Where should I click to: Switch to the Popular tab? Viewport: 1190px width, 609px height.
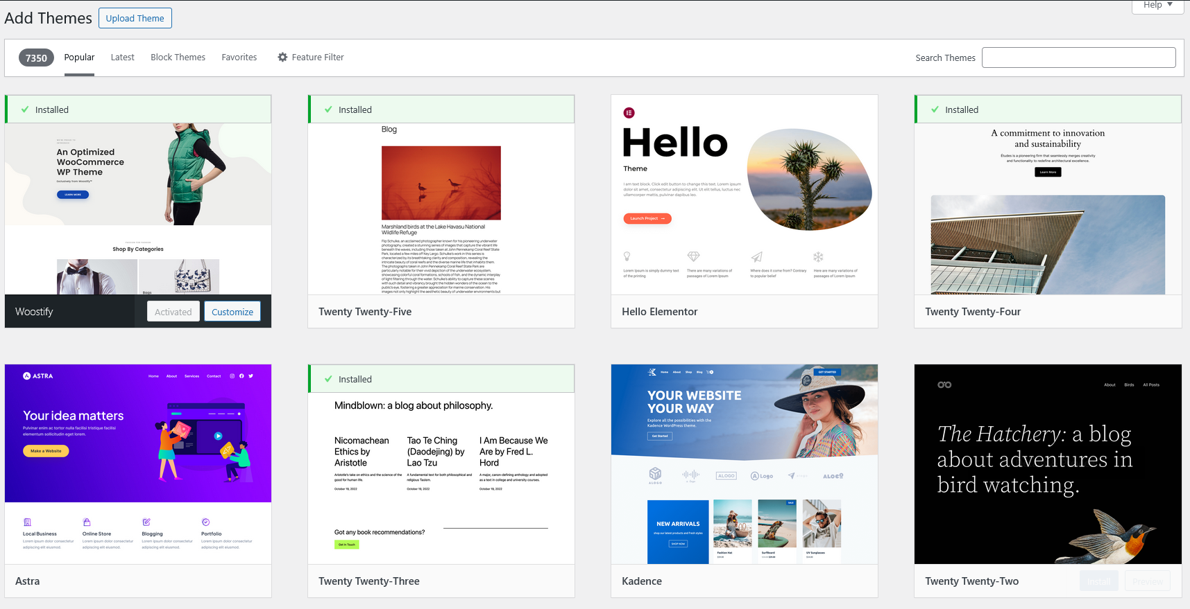(79, 58)
